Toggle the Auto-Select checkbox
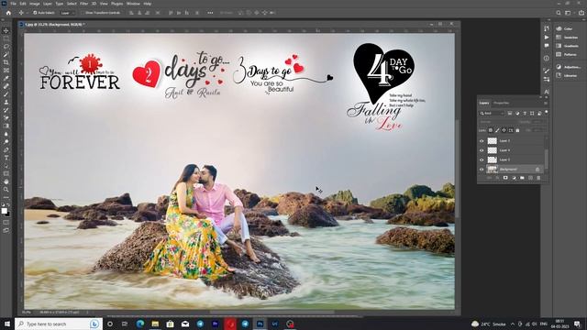This screenshot has width=587, height=330. pyautogui.click(x=35, y=13)
